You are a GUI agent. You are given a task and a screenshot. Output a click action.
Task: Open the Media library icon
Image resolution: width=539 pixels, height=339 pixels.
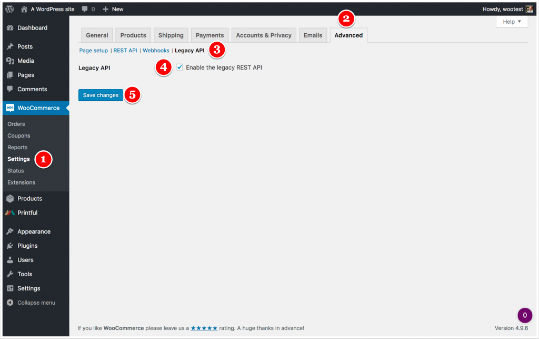[x=9, y=61]
